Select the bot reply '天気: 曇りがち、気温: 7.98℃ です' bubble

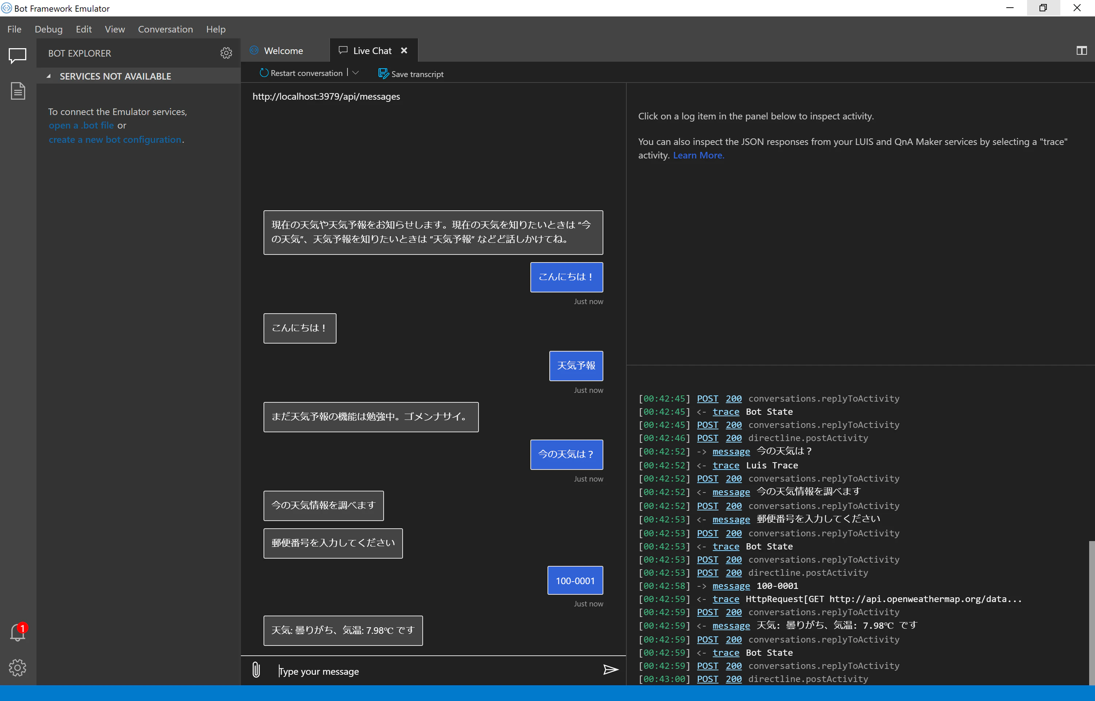[x=343, y=631]
